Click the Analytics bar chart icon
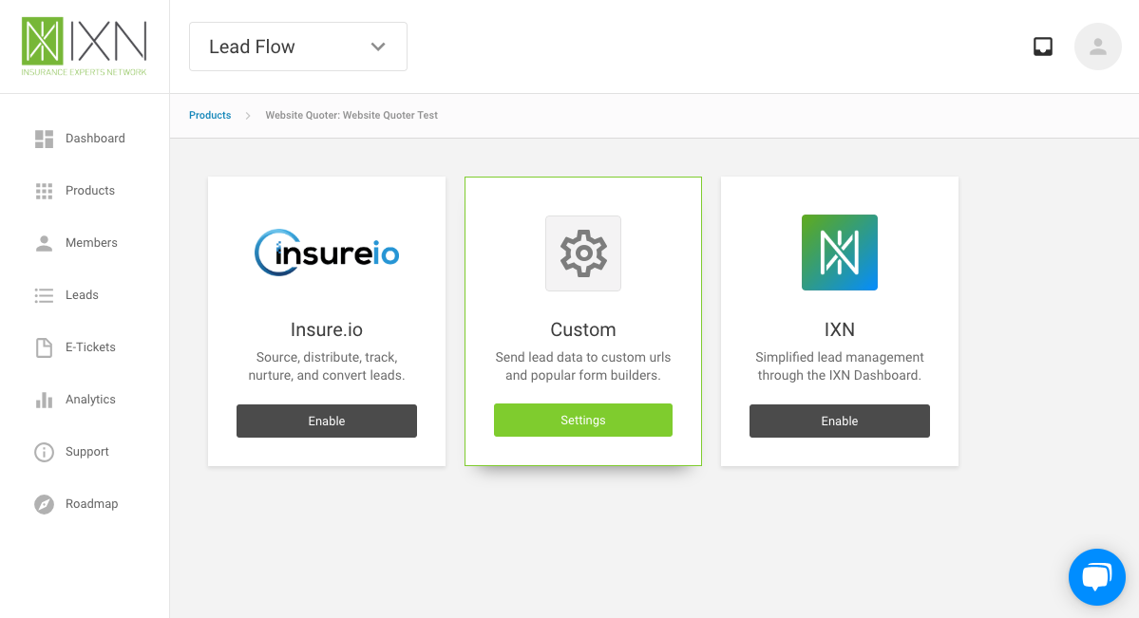 click(x=45, y=401)
